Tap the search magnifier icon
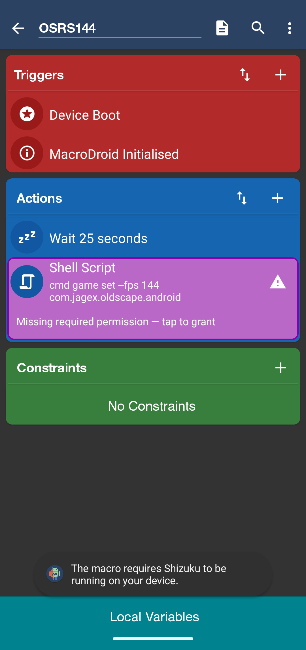The image size is (306, 650). click(x=258, y=28)
